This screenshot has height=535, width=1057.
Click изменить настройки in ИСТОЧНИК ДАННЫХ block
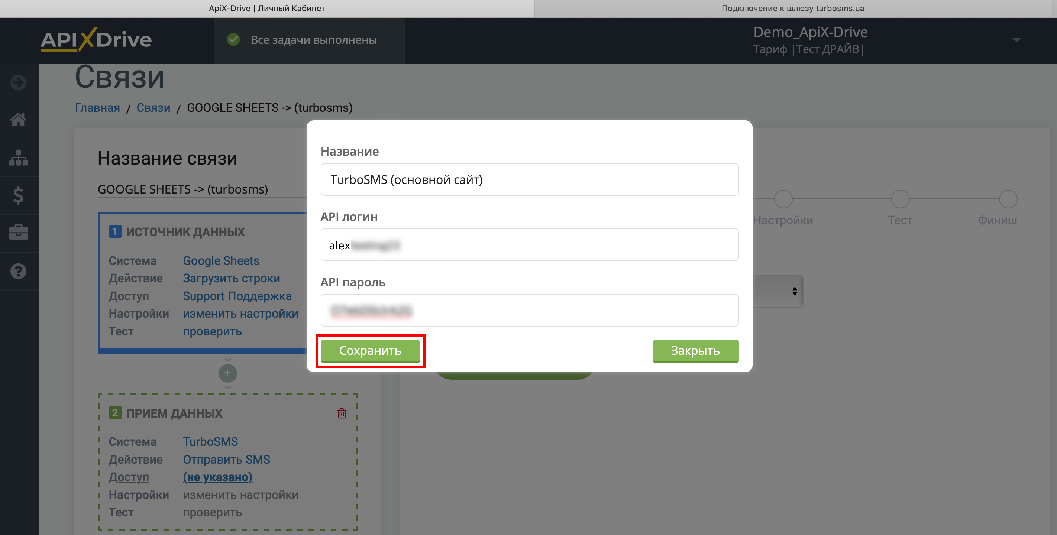240,314
